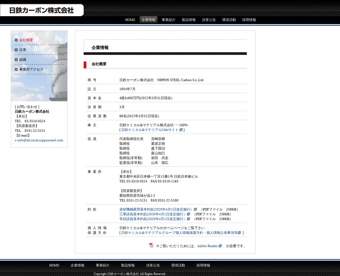The image size is (340, 276).
Task: Click 採用情報 in footer navigation
Action: point(203,265)
